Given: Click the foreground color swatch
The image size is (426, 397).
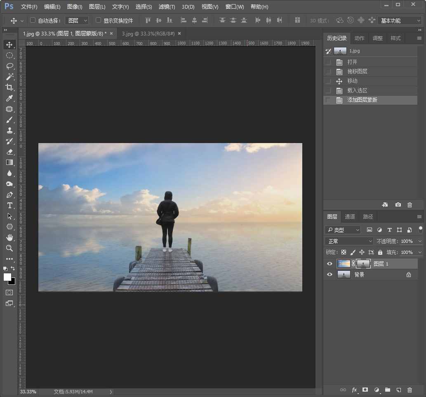Looking at the screenshot, I should pyautogui.click(x=7, y=277).
